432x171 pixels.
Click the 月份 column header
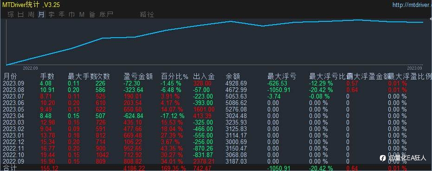10,76
